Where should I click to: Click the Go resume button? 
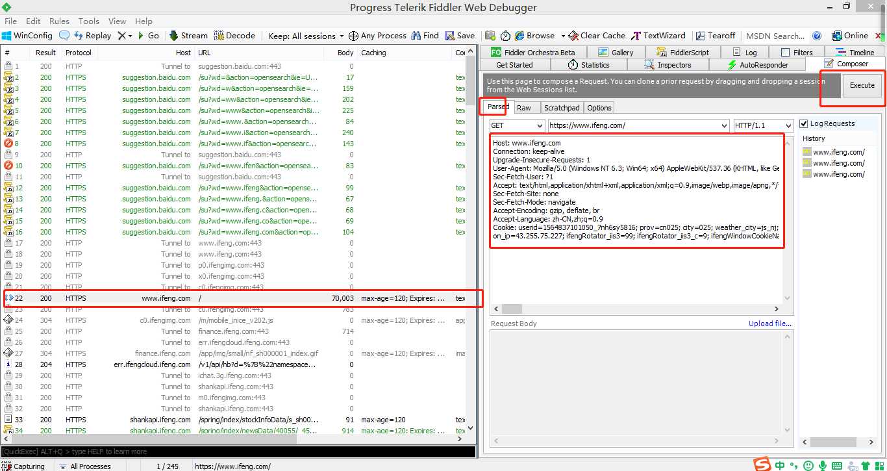148,36
